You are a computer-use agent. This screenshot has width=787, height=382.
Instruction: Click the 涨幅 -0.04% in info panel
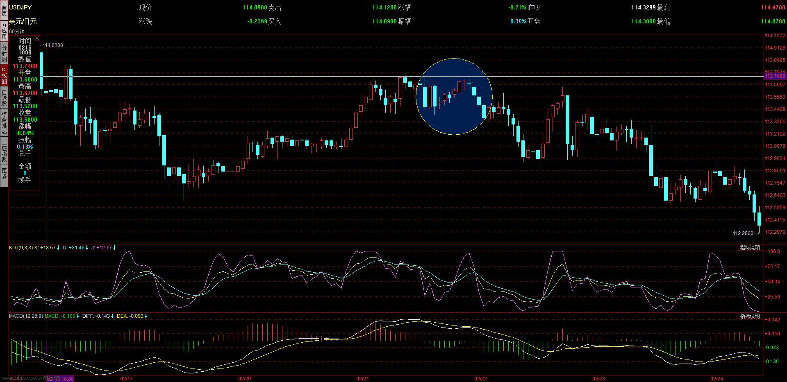pyautogui.click(x=25, y=133)
